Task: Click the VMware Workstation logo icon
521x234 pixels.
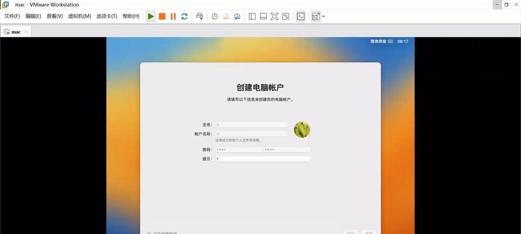Action: click(x=5, y=5)
